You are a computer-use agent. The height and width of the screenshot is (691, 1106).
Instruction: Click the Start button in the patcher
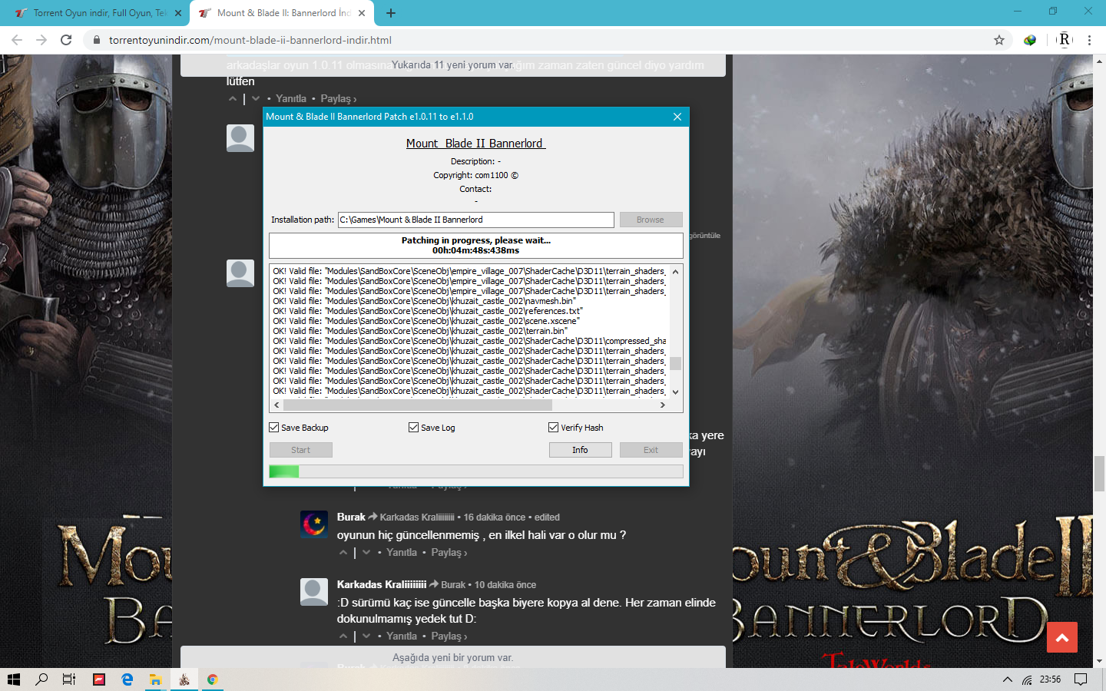301,450
